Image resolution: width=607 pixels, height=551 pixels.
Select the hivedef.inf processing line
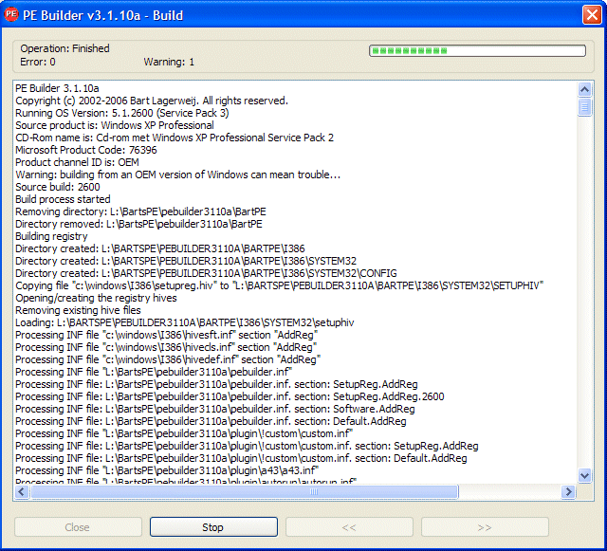[x=169, y=359]
